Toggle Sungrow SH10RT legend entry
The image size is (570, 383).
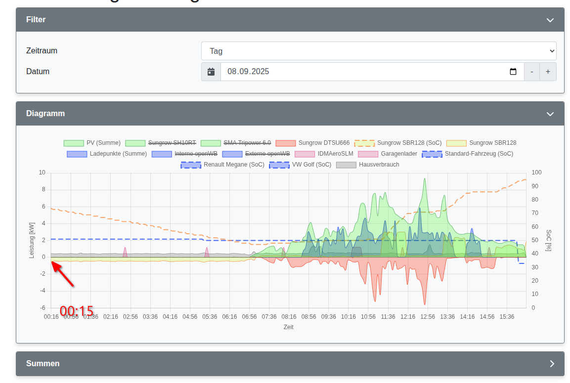tap(161, 143)
